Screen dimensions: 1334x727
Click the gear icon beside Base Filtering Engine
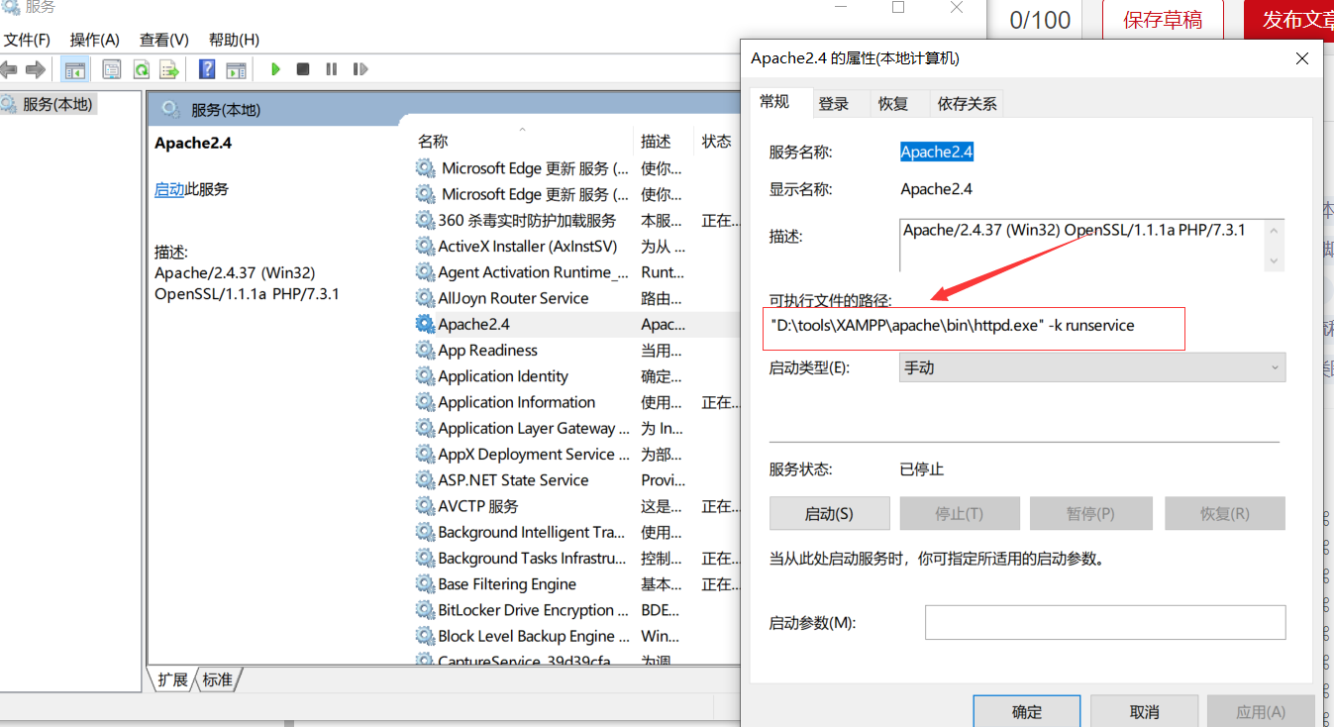point(425,584)
